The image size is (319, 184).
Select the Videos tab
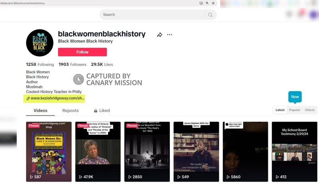point(41,110)
